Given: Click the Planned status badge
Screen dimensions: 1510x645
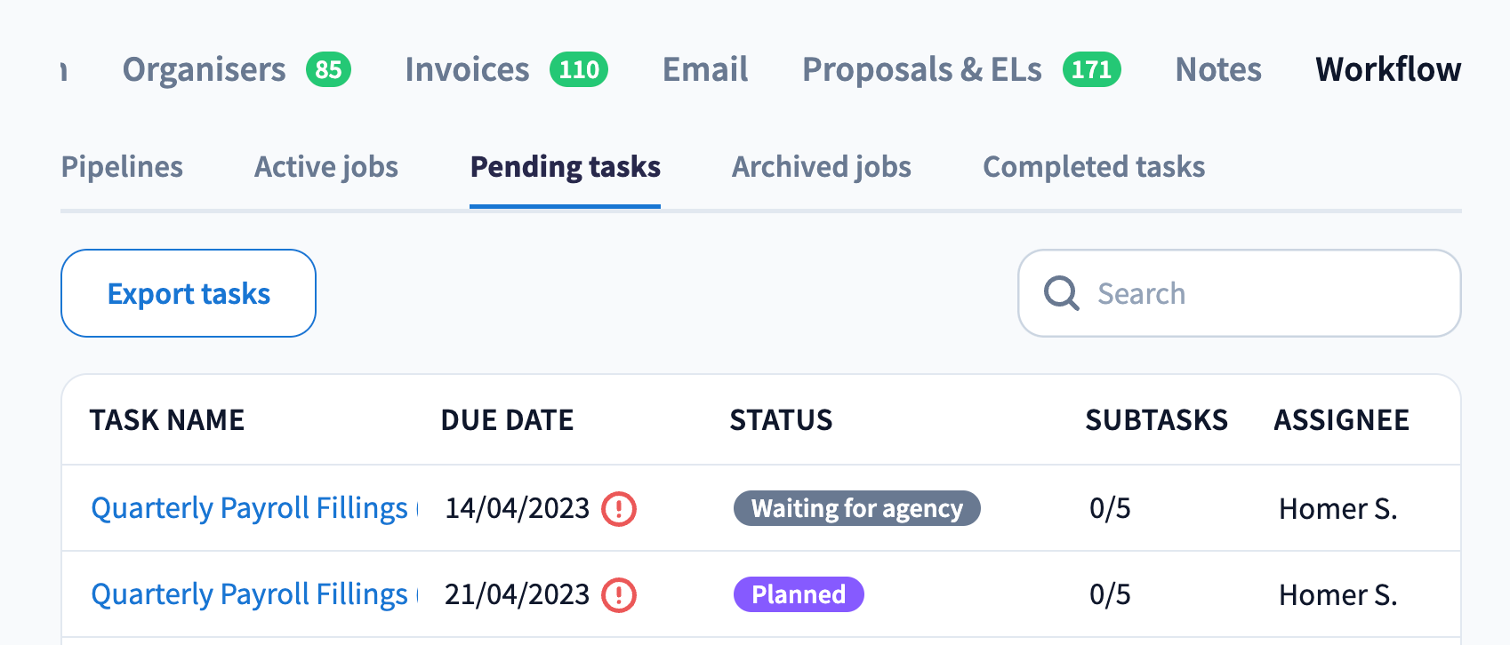Looking at the screenshot, I should click(799, 594).
